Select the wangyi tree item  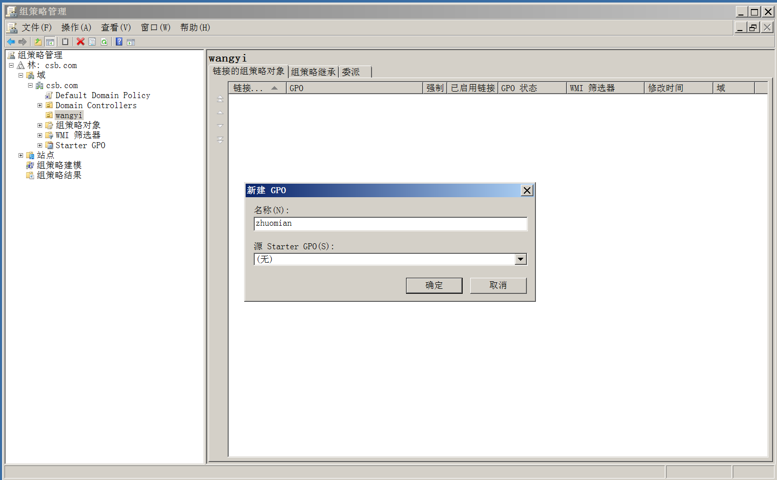coord(69,115)
